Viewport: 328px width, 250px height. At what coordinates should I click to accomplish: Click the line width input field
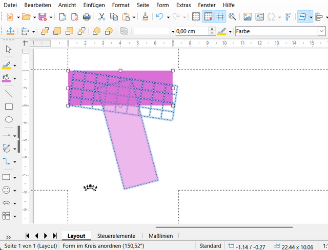coord(191,31)
